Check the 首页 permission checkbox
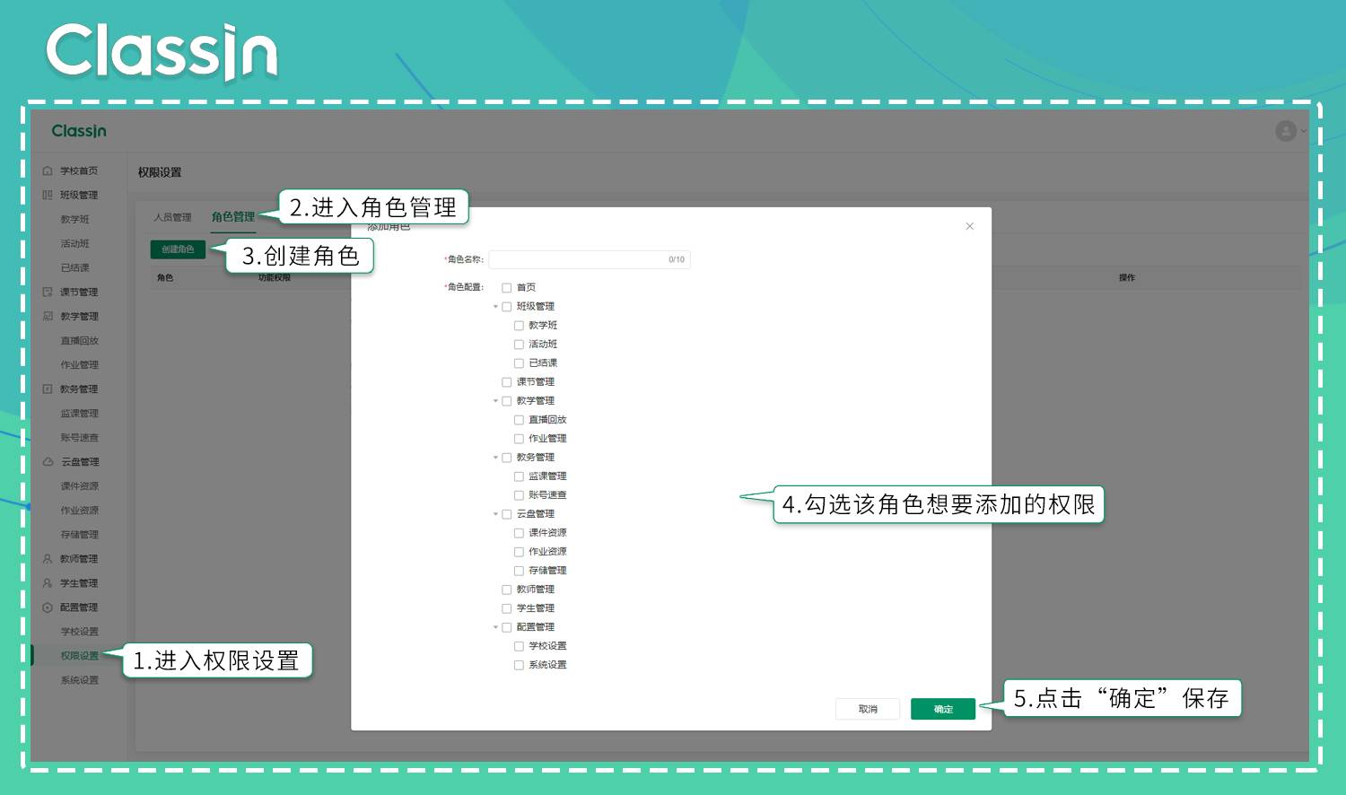This screenshot has width=1346, height=795. click(507, 288)
